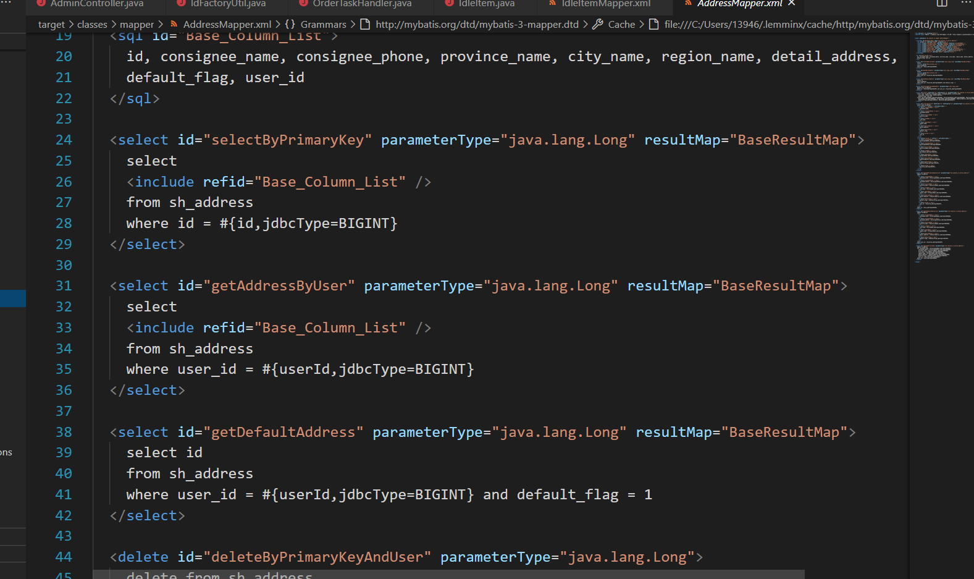Click the closing </select> tag on line 42

(x=148, y=516)
